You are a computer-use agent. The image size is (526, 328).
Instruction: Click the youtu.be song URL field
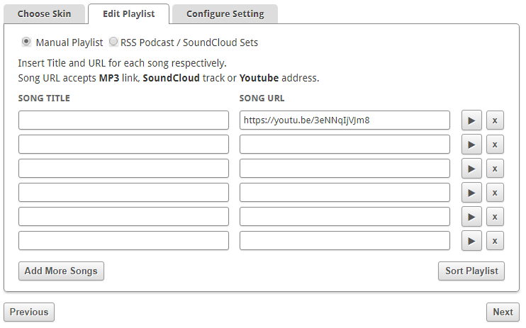tap(345, 120)
